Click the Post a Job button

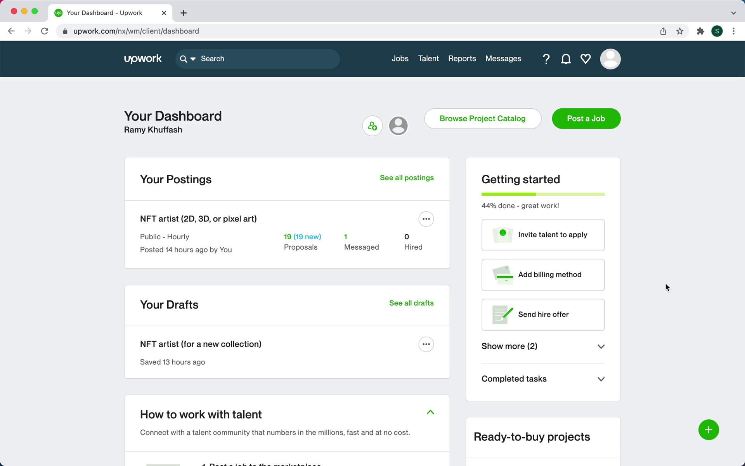pyautogui.click(x=586, y=119)
